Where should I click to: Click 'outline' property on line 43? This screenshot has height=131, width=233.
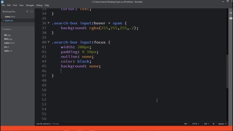tap(69, 57)
